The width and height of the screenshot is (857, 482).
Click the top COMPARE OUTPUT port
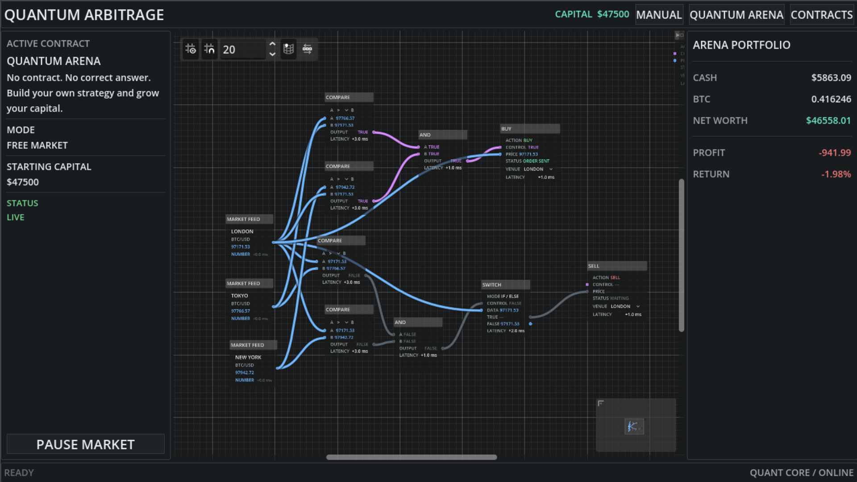click(x=374, y=132)
